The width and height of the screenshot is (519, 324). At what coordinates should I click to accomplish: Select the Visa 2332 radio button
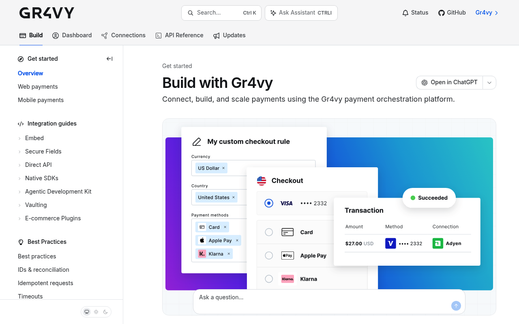click(269, 203)
